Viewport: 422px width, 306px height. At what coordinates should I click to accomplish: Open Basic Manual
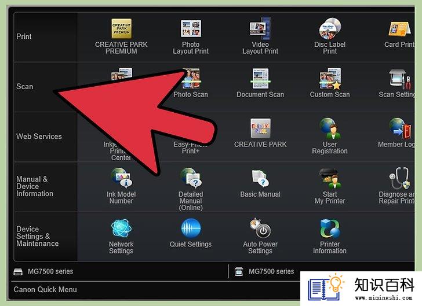coord(260,178)
